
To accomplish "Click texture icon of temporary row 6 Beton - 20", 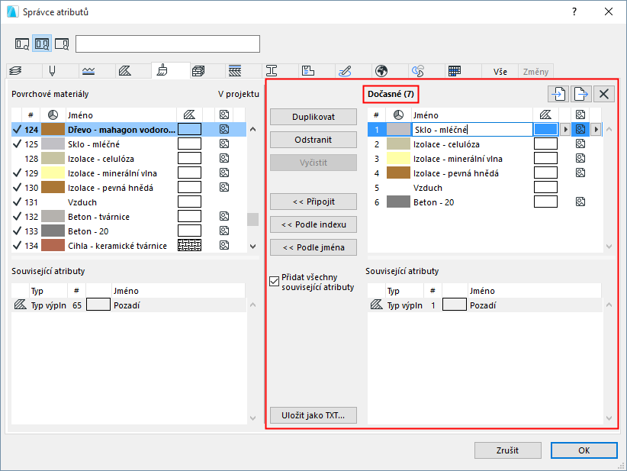I will point(580,202).
